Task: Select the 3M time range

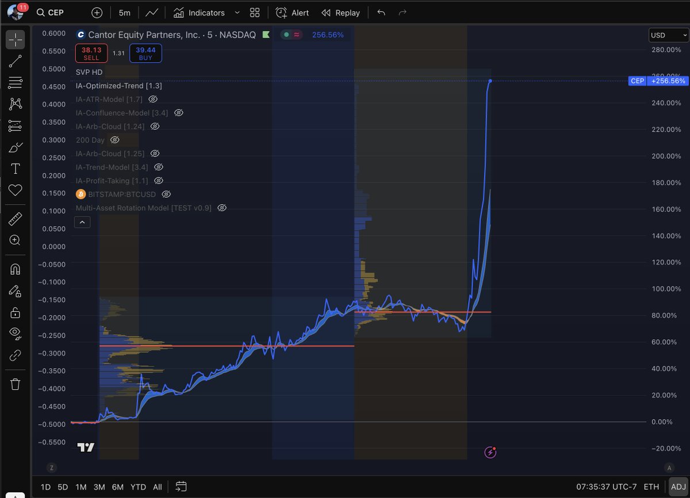Action: (99, 487)
